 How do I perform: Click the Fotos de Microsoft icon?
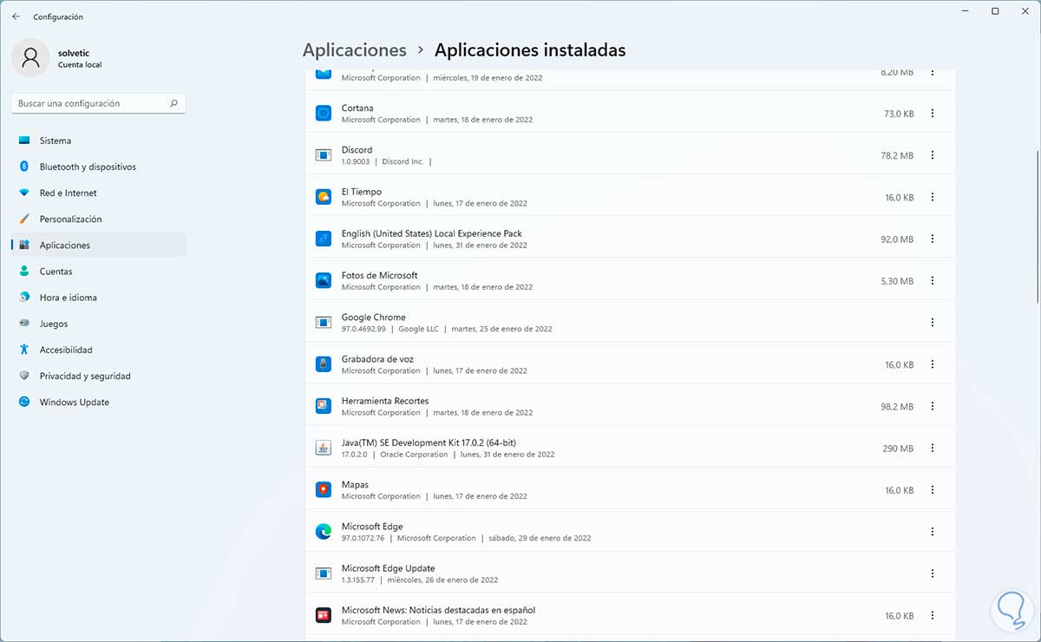click(324, 280)
